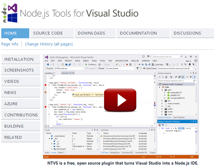Viewport: 214px width, 168px height.
Task: Click the Collapse All icon in Solution Explorer
Action: click(x=179, y=77)
